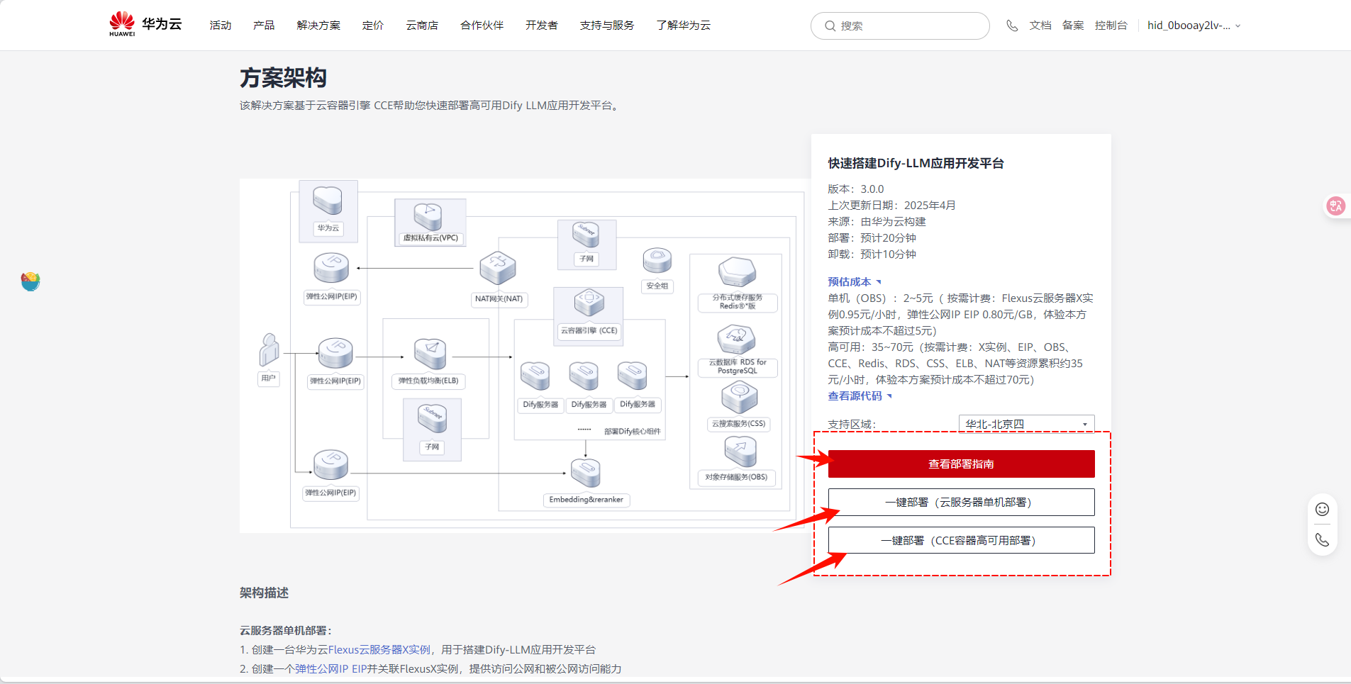Click the NAT网关(NAT) icon in diagram
The width and height of the screenshot is (1351, 684).
coord(498,269)
